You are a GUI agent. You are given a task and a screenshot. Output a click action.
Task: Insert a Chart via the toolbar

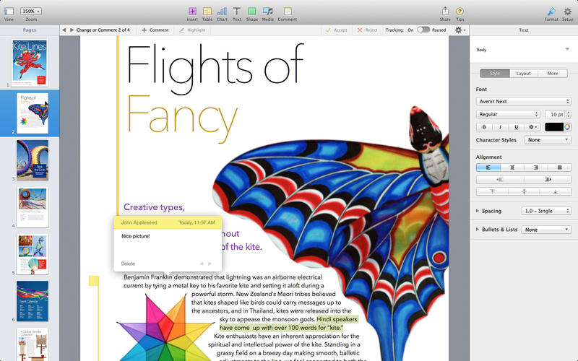(222, 11)
